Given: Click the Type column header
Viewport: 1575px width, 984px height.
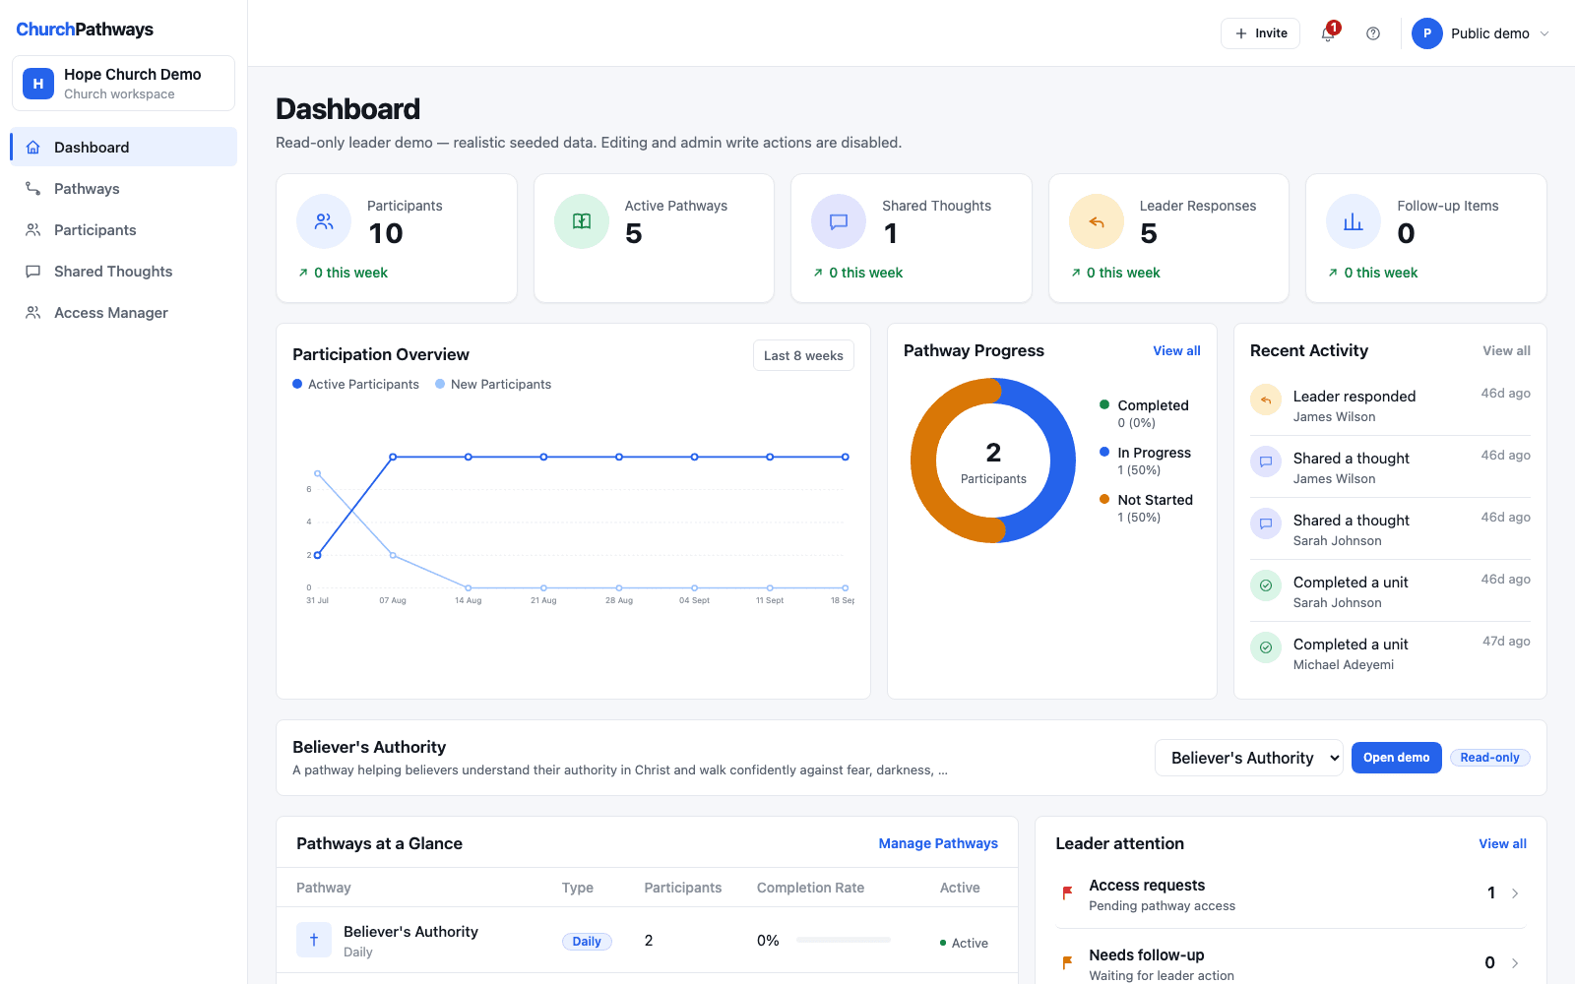Looking at the screenshot, I should point(578,888).
